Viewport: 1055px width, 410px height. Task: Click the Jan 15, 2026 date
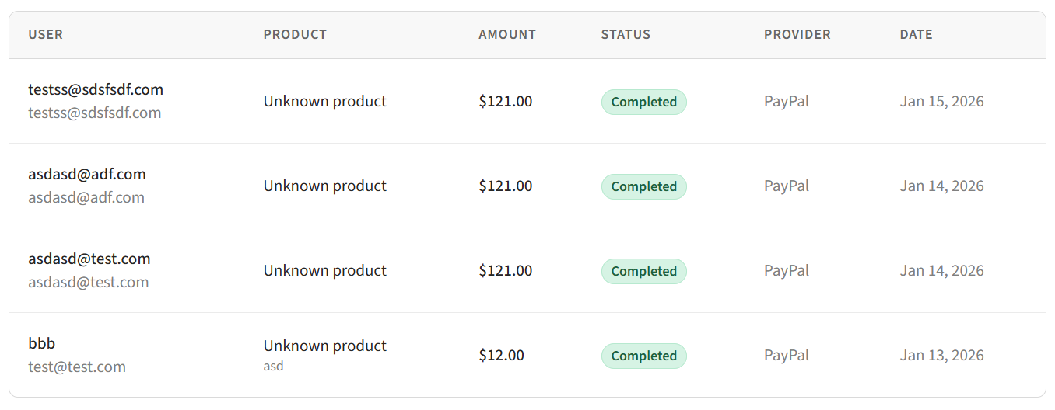tap(941, 101)
